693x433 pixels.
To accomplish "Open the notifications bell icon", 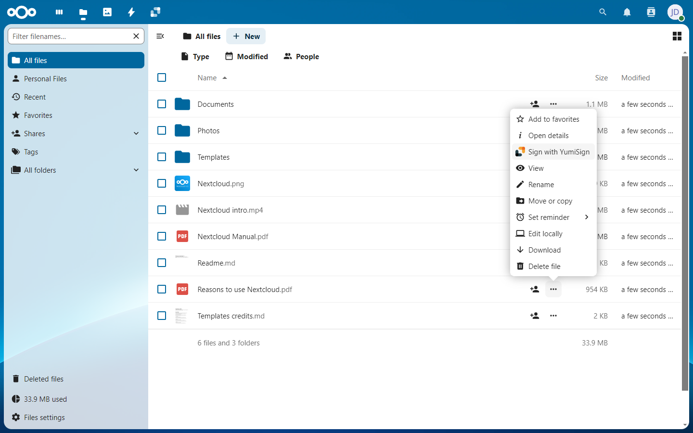I will (x=627, y=12).
